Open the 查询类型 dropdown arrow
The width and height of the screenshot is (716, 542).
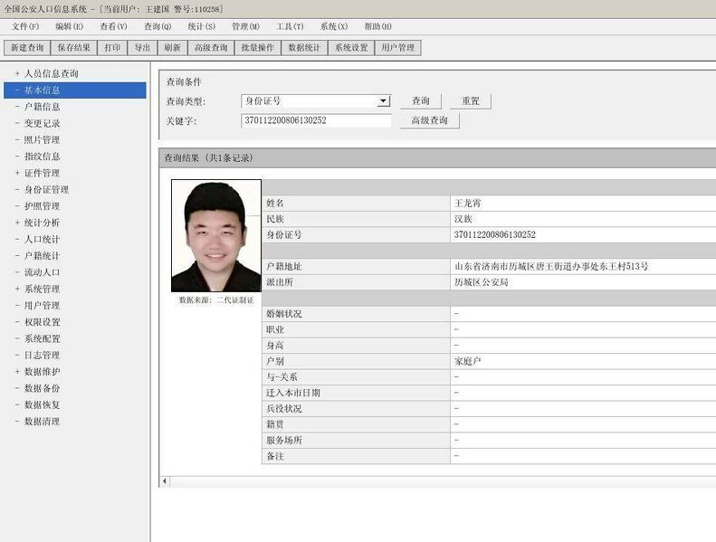384,101
